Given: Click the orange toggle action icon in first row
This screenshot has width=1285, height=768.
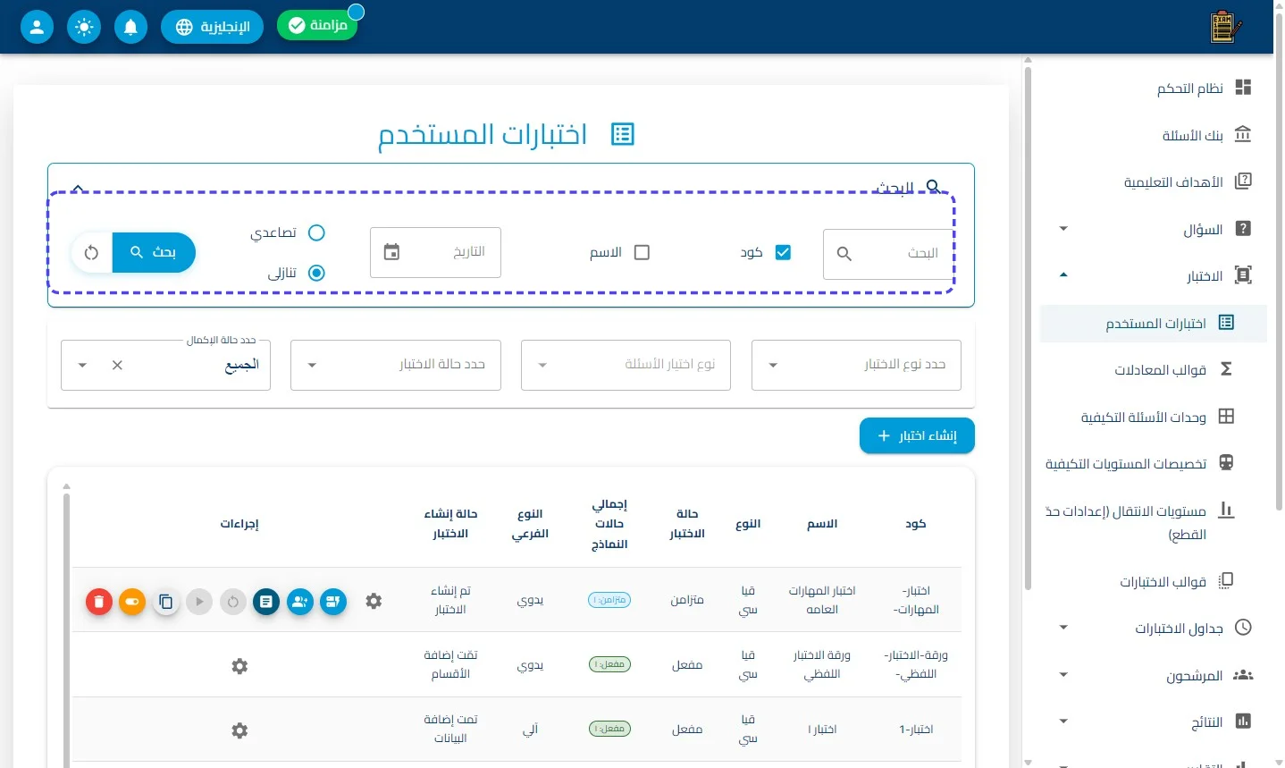Looking at the screenshot, I should tap(132, 602).
